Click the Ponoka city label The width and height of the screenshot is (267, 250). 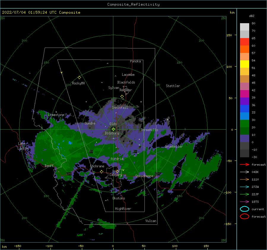135,61
